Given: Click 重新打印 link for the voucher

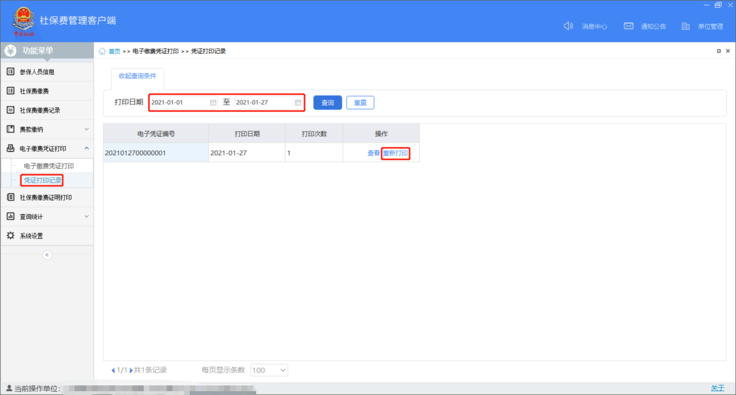Looking at the screenshot, I should pos(395,153).
